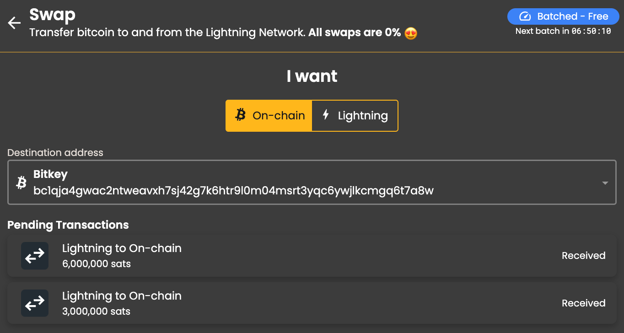Switch to the Lightning option
Screen dimensions: 624x333
[x=355, y=116]
